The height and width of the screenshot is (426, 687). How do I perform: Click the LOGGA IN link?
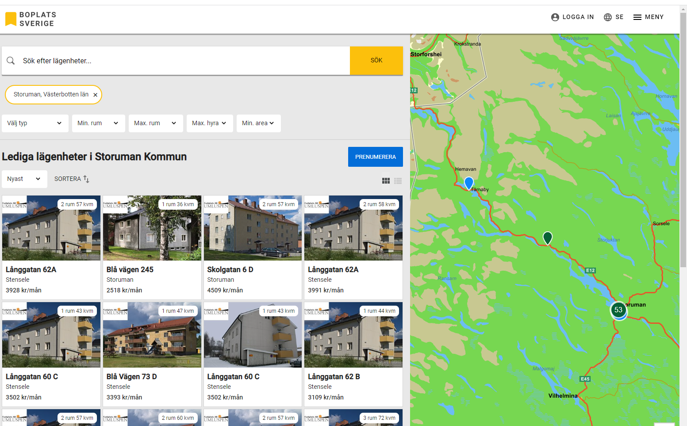(x=578, y=17)
